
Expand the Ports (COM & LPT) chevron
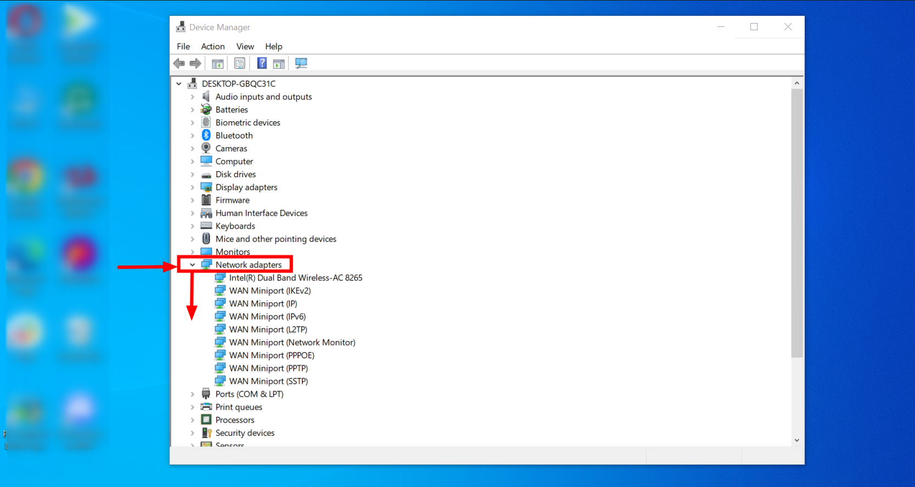192,394
